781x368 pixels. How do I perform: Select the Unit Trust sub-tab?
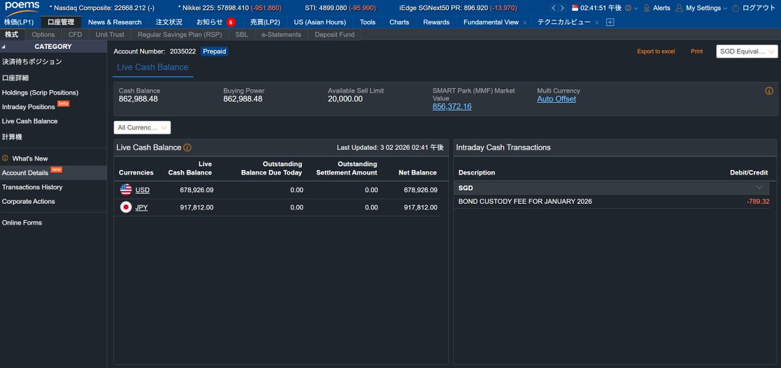[x=110, y=35]
